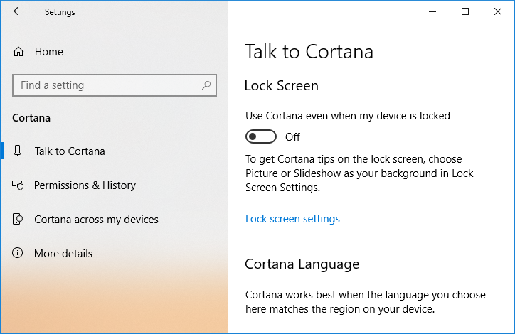Viewport: 515px width, 334px height.
Task: Click the info icon beside More details
Action: (19, 254)
